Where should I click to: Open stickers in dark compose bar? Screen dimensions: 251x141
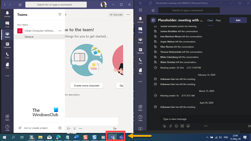[188, 126]
